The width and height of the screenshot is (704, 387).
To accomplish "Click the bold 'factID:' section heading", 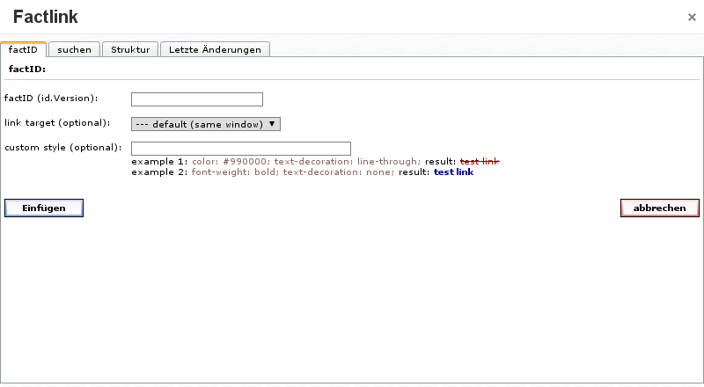I will (x=26, y=68).
